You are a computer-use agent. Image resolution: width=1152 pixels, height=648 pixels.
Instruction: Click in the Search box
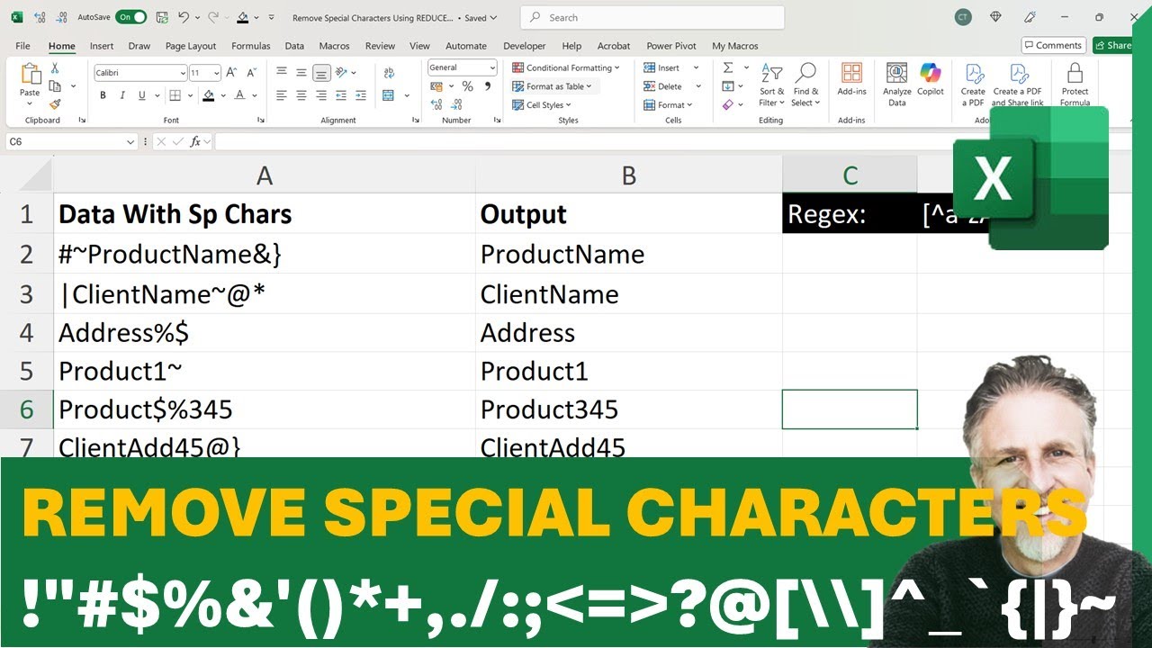point(652,17)
